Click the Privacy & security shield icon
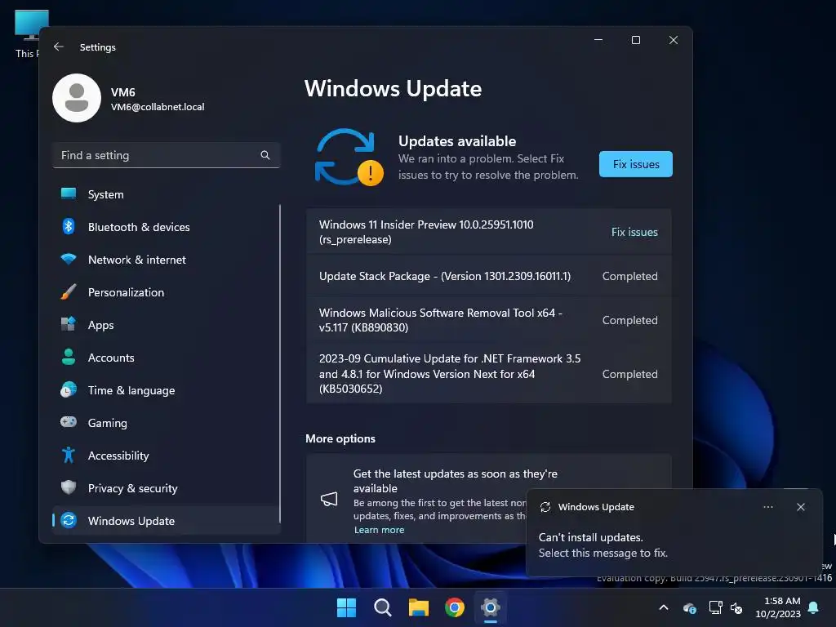The image size is (836, 627). pyautogui.click(x=69, y=487)
